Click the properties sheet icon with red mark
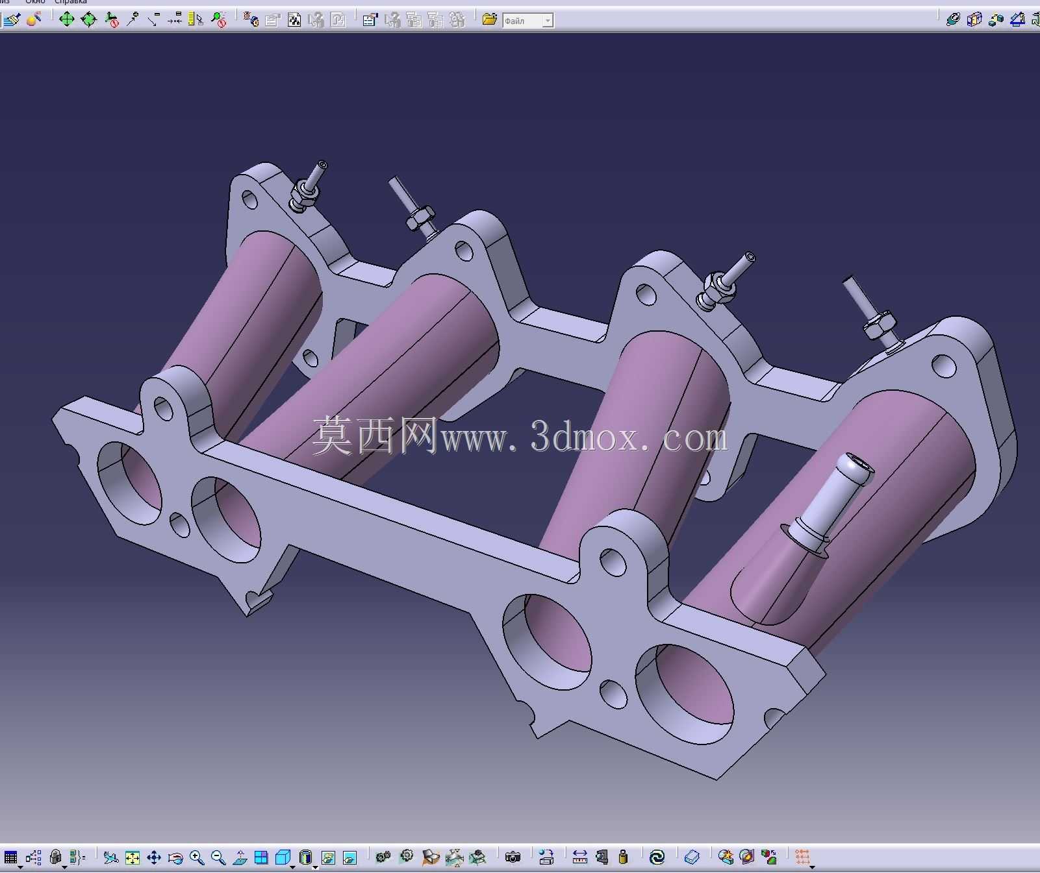The height and width of the screenshot is (873, 1040). [x=370, y=19]
